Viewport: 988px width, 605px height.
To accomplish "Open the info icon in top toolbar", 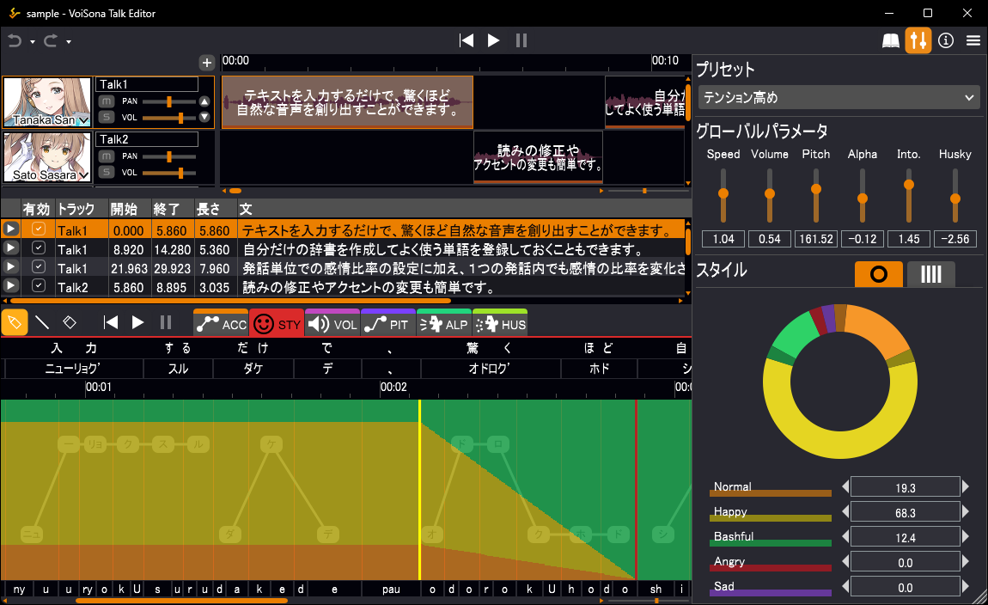I will [x=946, y=40].
